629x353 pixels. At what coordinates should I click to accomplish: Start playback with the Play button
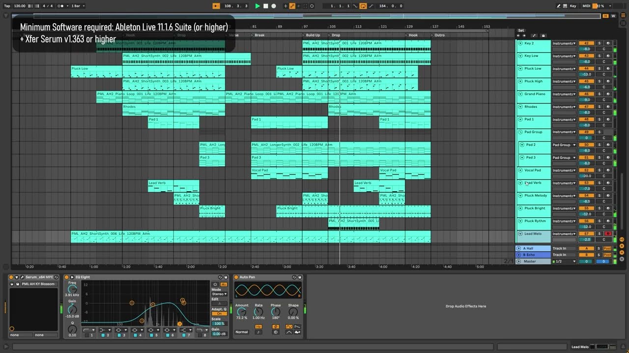pos(257,6)
